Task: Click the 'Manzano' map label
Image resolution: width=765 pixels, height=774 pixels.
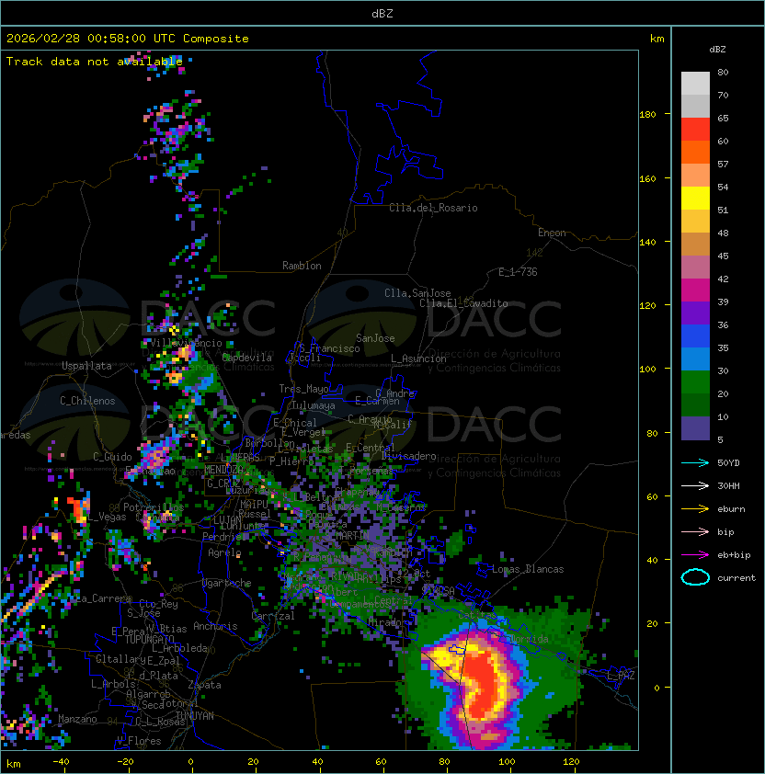Action: point(77,719)
